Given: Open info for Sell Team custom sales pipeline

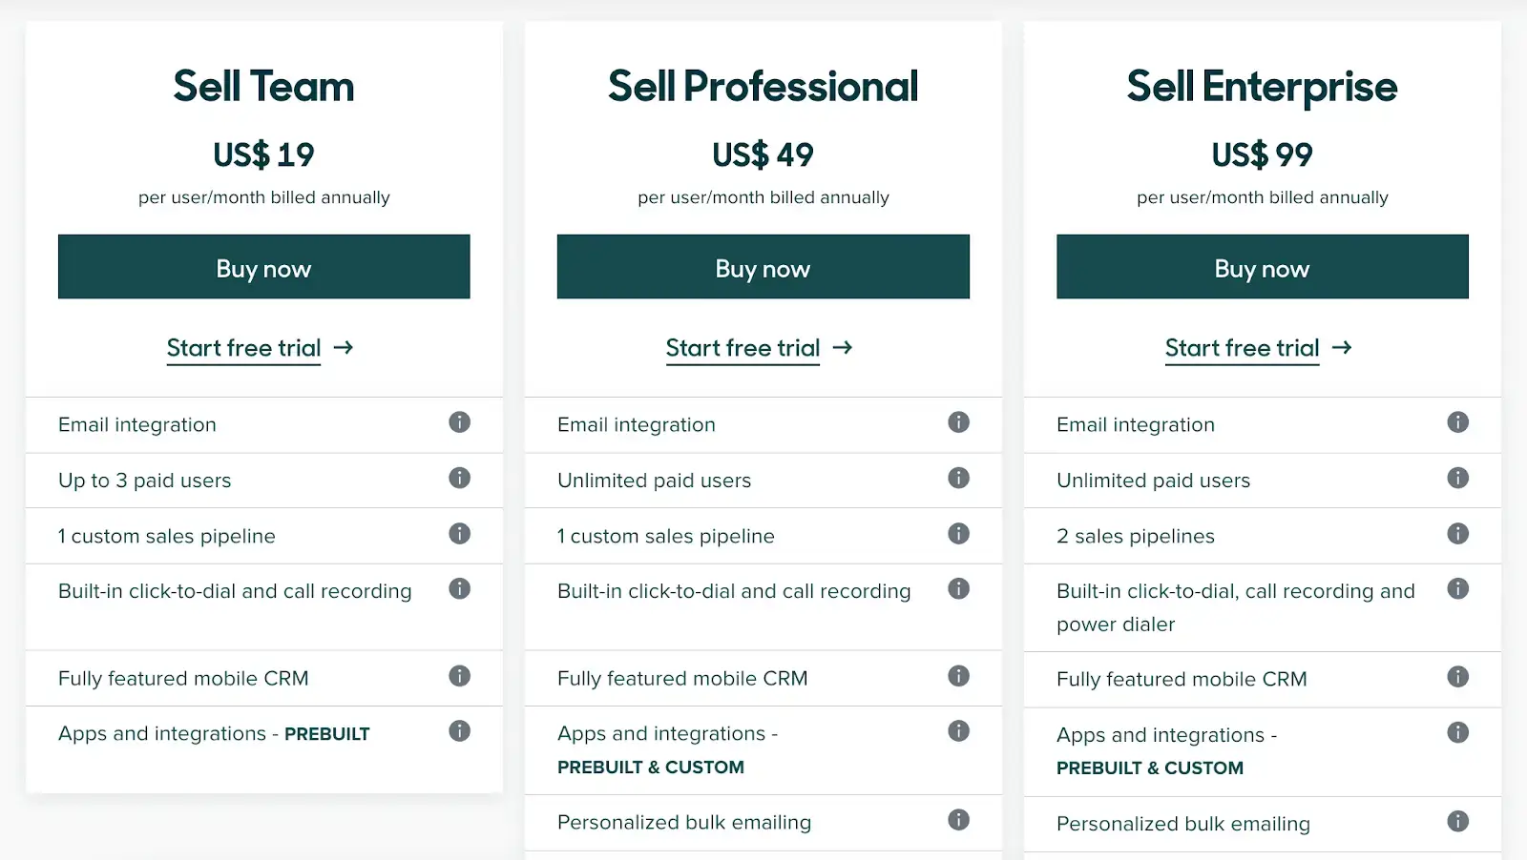Looking at the screenshot, I should (x=459, y=534).
